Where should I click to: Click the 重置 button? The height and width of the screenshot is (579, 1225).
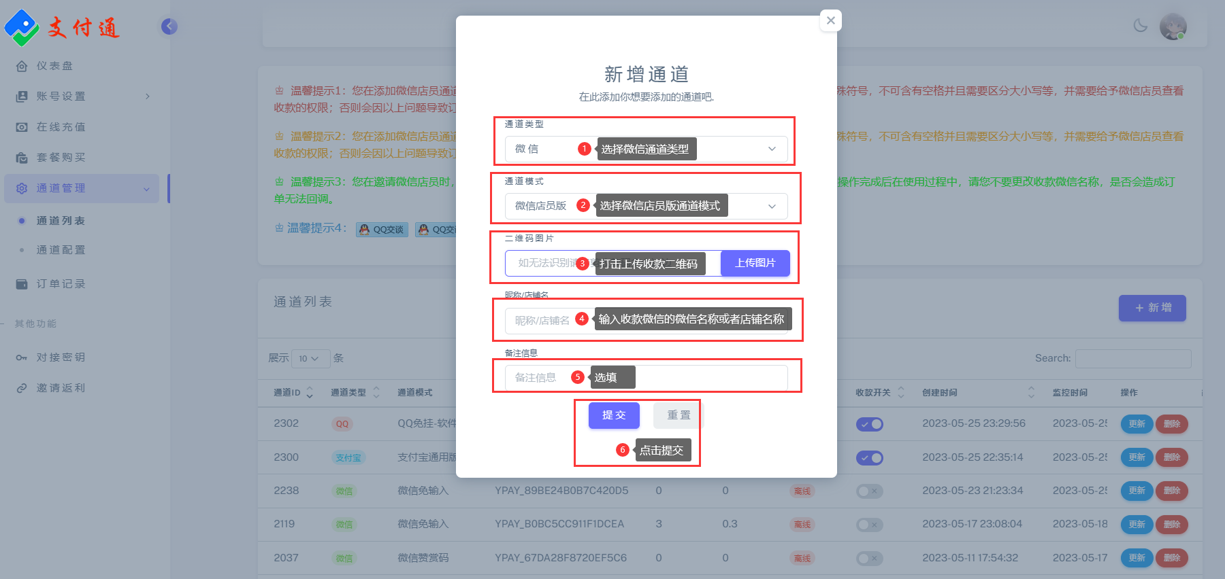coord(678,415)
